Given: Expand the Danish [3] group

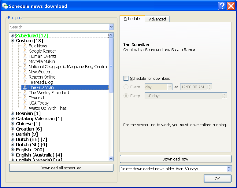Looking at the screenshot, I should tap(13, 134).
